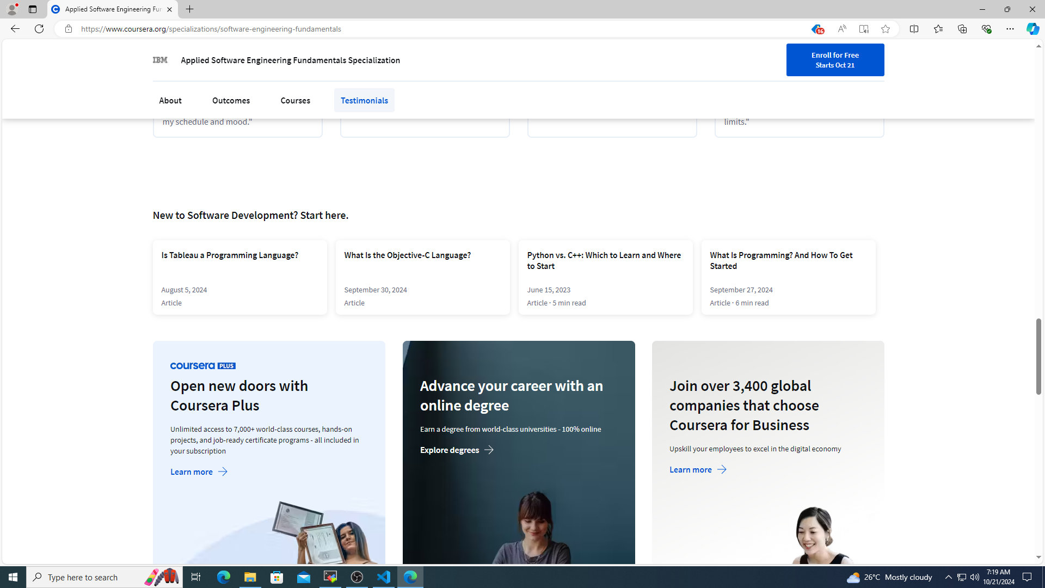Open Task View on taskbar

point(196,577)
